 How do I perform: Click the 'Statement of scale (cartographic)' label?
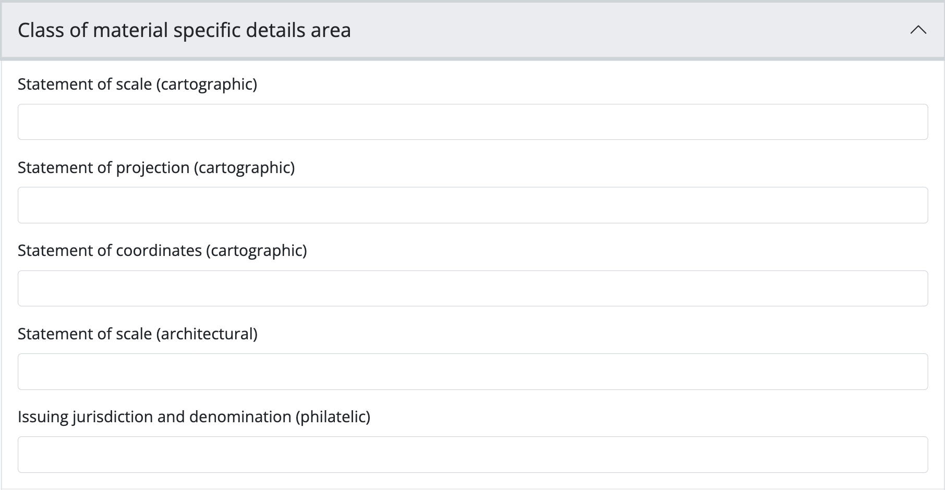pos(137,84)
